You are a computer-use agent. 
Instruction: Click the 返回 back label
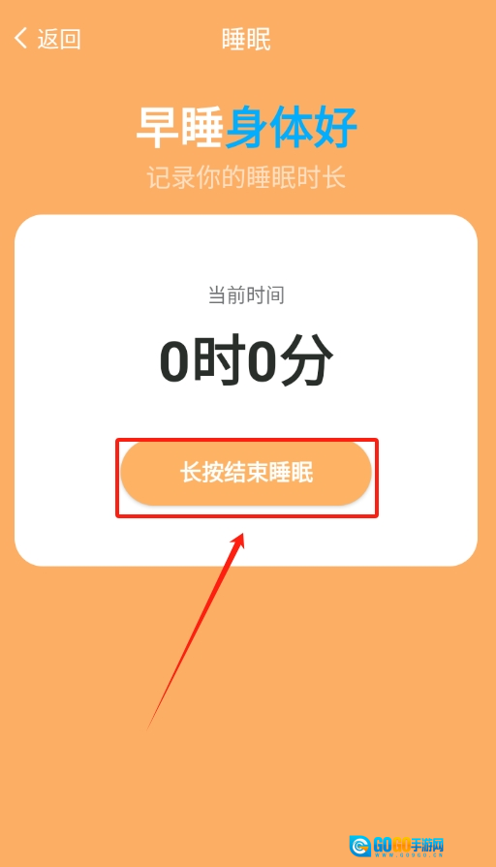point(59,39)
